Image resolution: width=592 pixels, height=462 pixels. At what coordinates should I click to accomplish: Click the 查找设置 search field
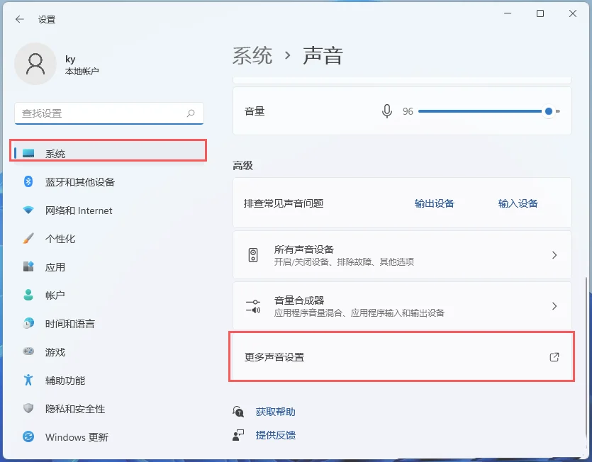[109, 113]
